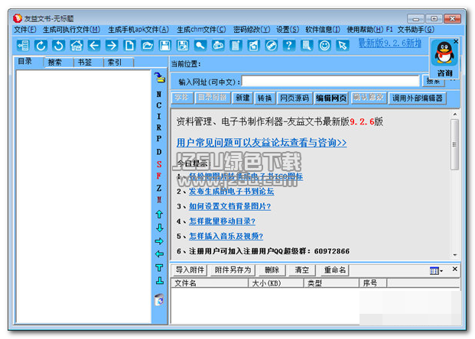Open the 软件信息(I) menu
Viewport: 475px width, 339px height.
[x=323, y=30]
